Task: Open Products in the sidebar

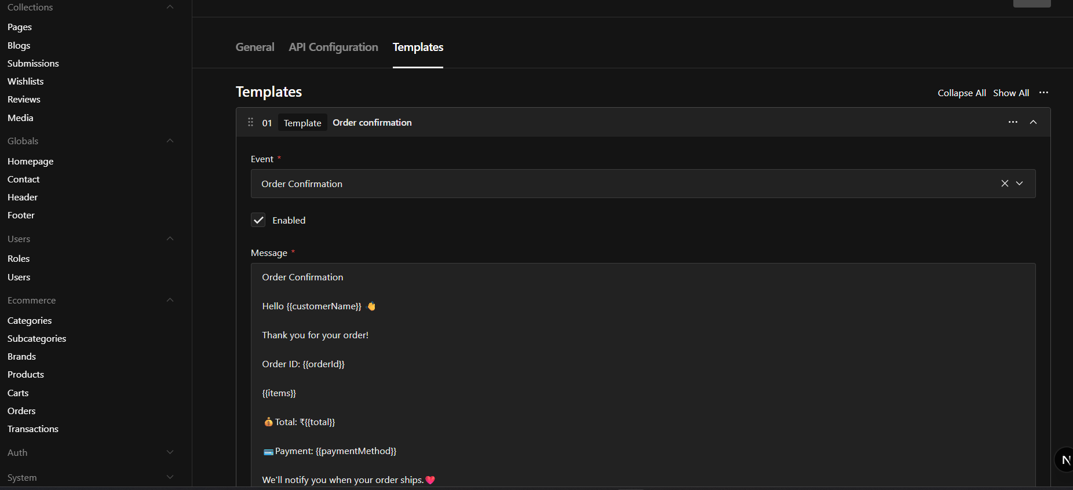Action: point(25,374)
